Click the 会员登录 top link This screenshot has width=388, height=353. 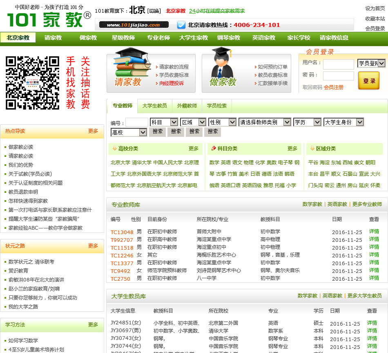tap(375, 29)
